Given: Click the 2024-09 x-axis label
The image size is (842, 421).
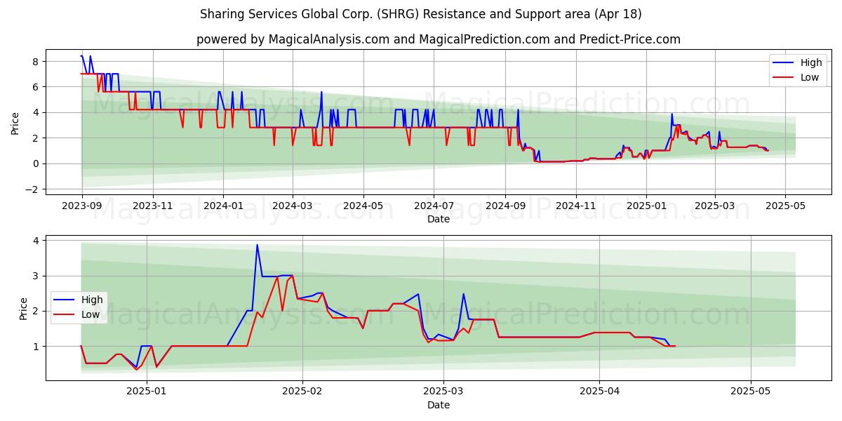Looking at the screenshot, I should (x=504, y=208).
